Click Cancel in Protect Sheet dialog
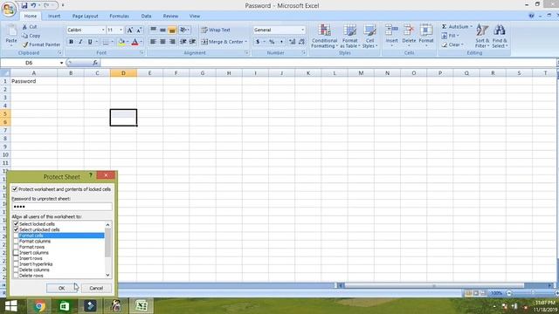Screen dimensions: 559x314 pyautogui.click(x=96, y=288)
